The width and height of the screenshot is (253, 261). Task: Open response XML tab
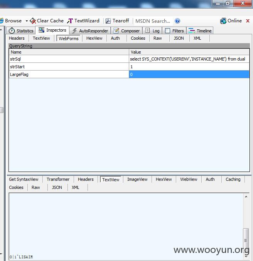coord(75,187)
